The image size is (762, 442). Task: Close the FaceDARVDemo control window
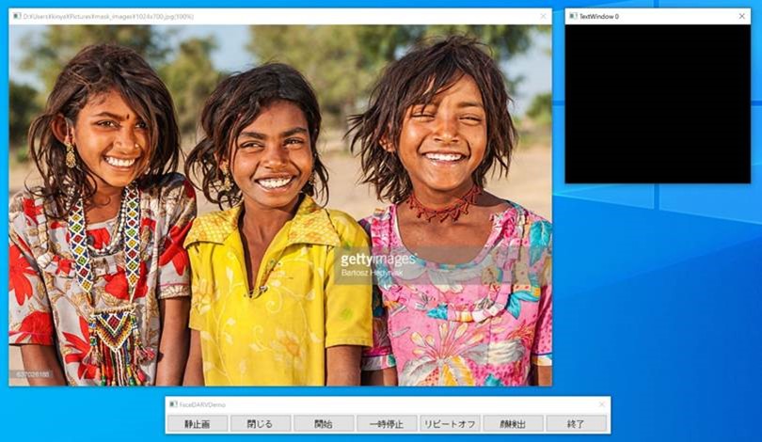click(602, 404)
